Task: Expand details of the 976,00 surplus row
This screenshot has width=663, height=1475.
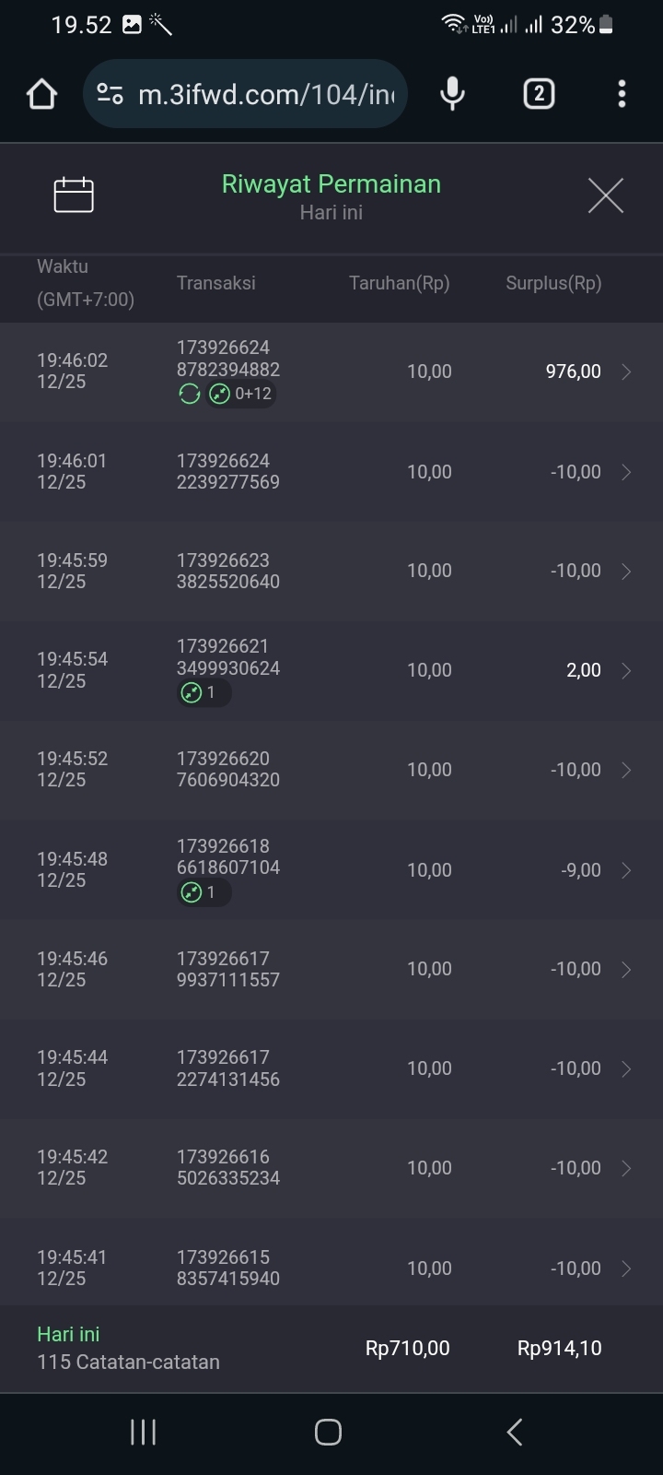Action: click(x=626, y=372)
